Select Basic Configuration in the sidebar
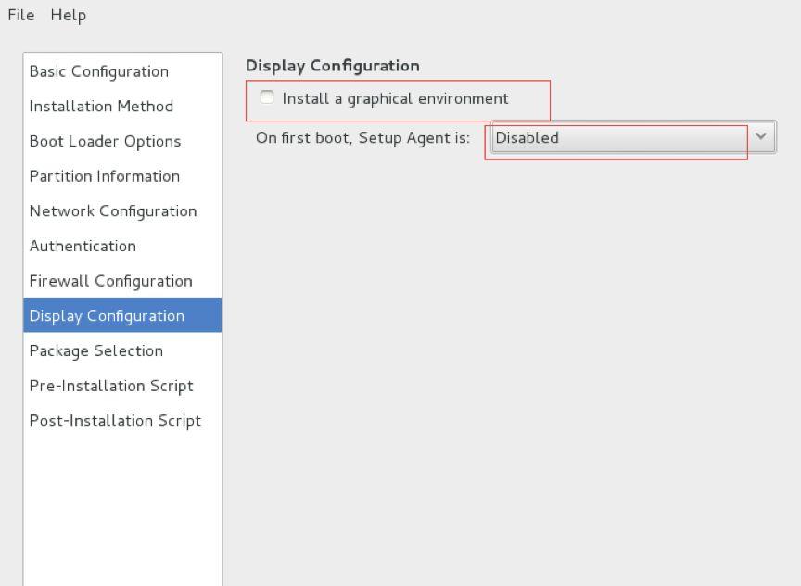The image size is (801, 586). [x=98, y=71]
